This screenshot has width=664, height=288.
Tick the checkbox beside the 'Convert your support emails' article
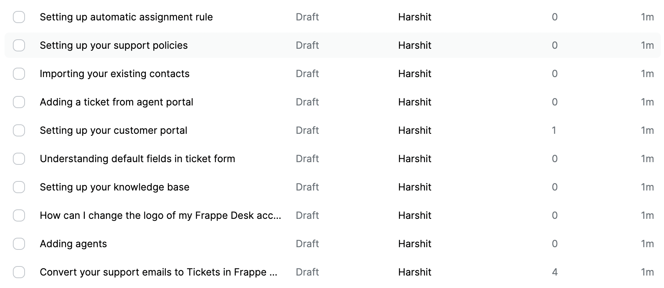[19, 272]
